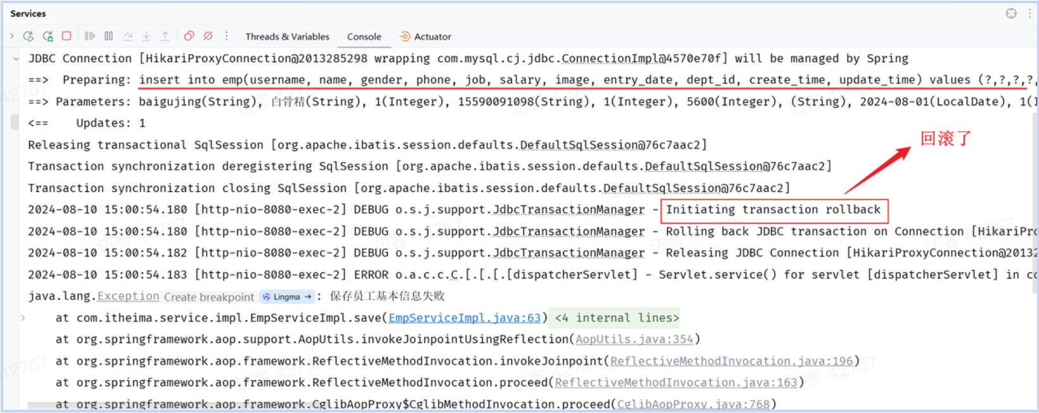Image resolution: width=1039 pixels, height=413 pixels.
Task: Rerun in debug mode icon
Action: [48, 36]
